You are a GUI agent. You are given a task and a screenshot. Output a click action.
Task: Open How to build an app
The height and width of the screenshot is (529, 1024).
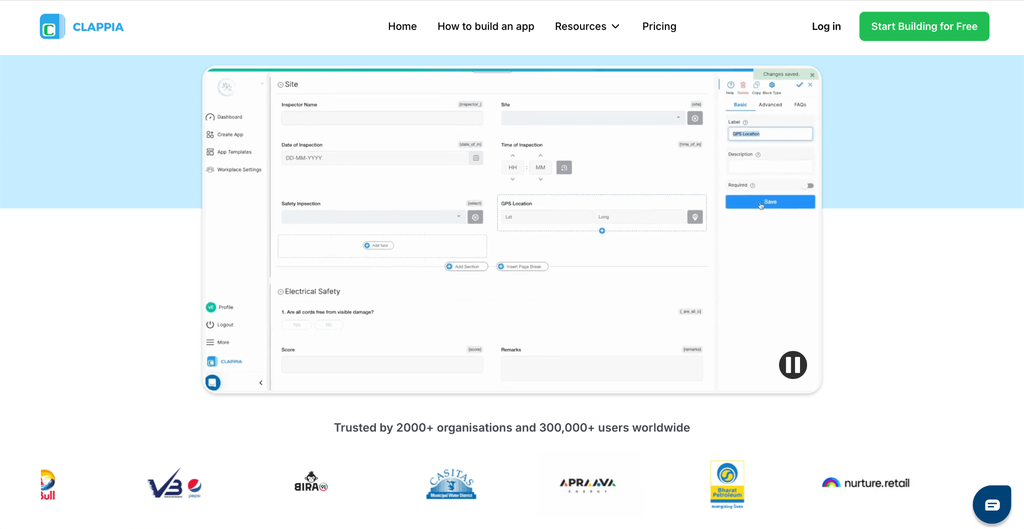[486, 26]
